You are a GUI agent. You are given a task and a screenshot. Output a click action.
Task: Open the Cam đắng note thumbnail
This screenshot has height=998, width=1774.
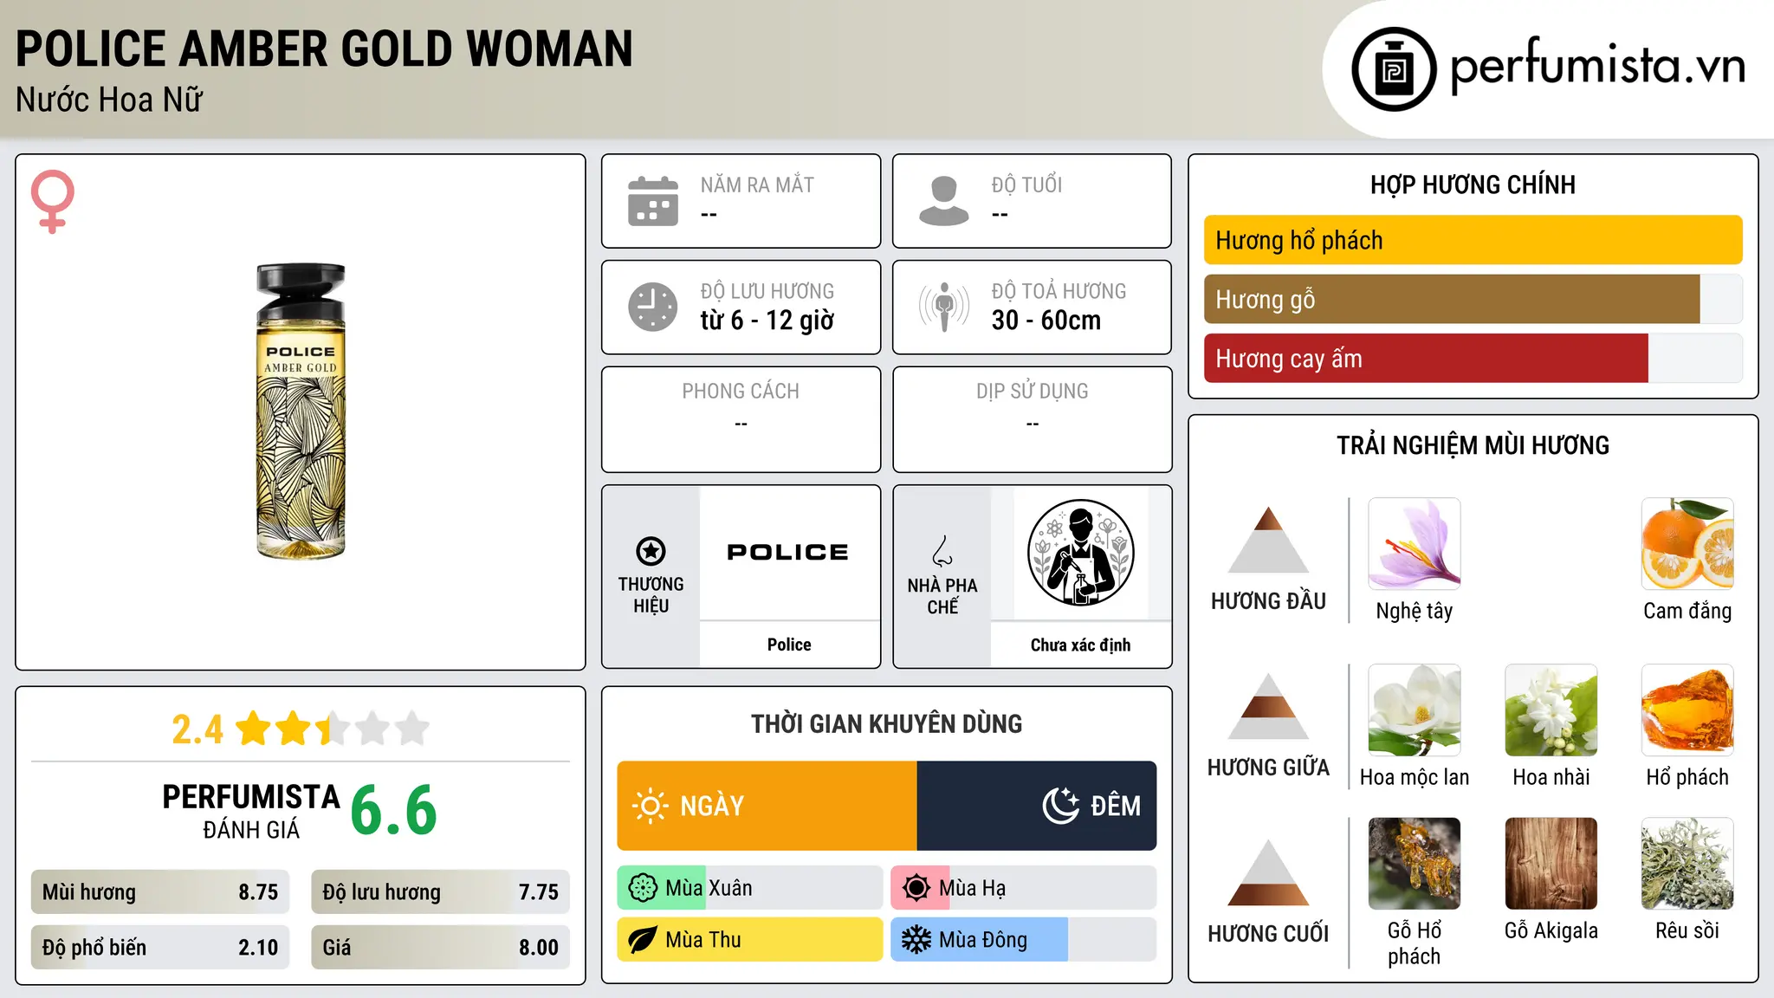pyautogui.click(x=1687, y=544)
